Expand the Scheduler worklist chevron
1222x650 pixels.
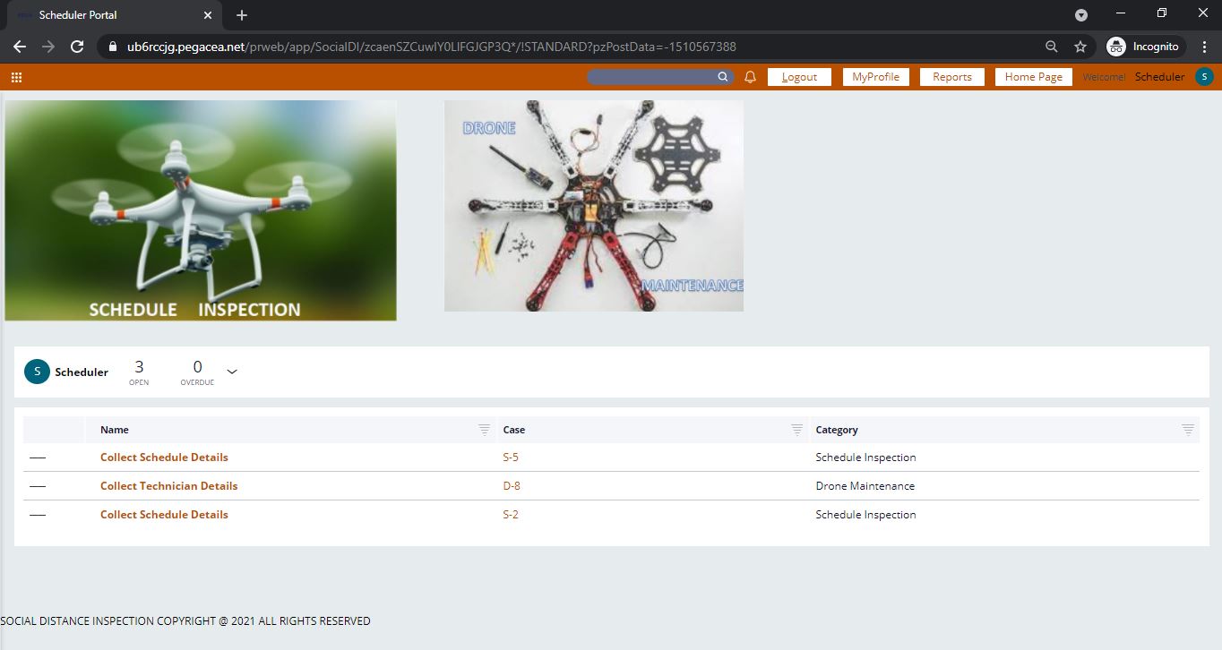pyautogui.click(x=232, y=372)
